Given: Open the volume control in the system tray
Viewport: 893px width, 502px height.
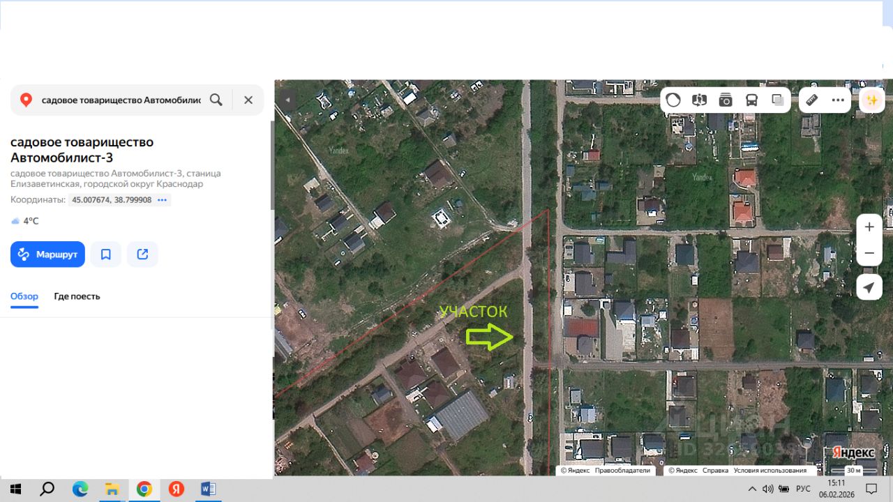Looking at the screenshot, I should click(x=768, y=489).
